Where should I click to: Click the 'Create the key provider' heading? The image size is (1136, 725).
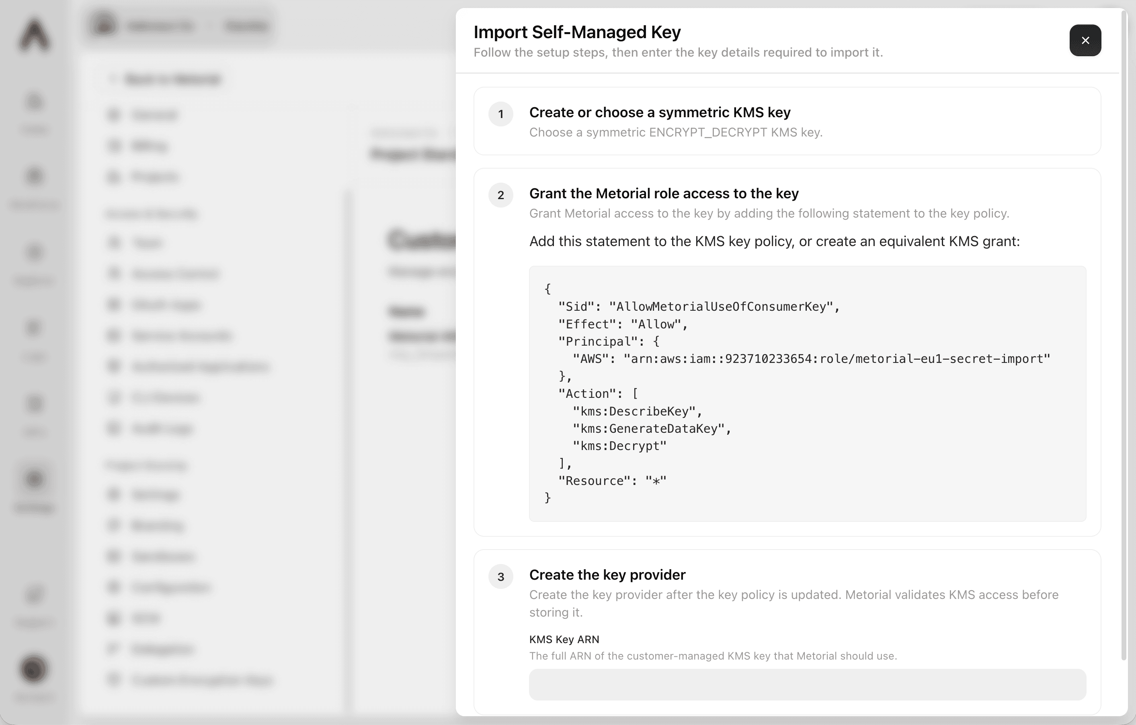[x=607, y=575]
